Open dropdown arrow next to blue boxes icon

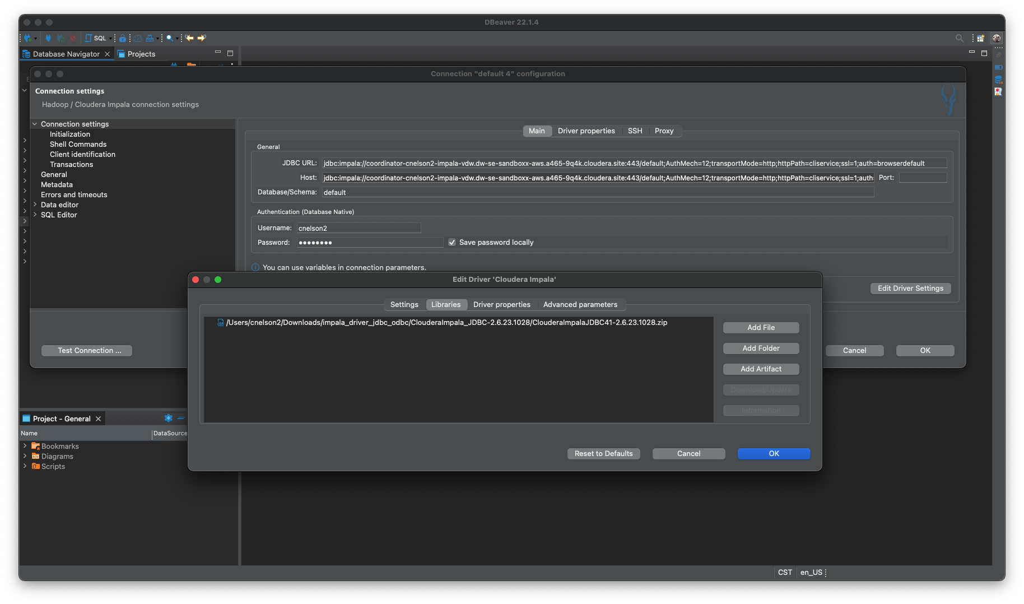157,38
